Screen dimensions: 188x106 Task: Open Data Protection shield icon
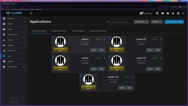pyautogui.click(x=4, y=35)
